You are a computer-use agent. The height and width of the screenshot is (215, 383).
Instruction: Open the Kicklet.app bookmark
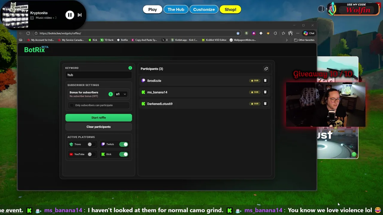coord(184,40)
